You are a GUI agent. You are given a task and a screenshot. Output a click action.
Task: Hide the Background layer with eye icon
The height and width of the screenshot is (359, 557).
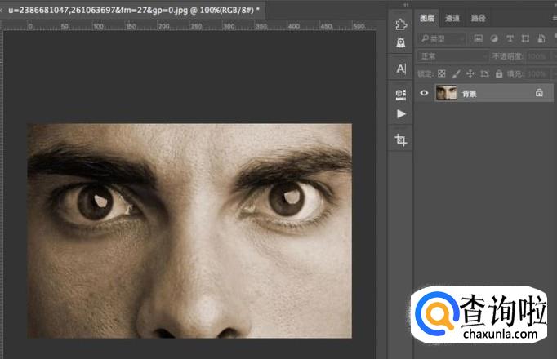[x=424, y=93]
